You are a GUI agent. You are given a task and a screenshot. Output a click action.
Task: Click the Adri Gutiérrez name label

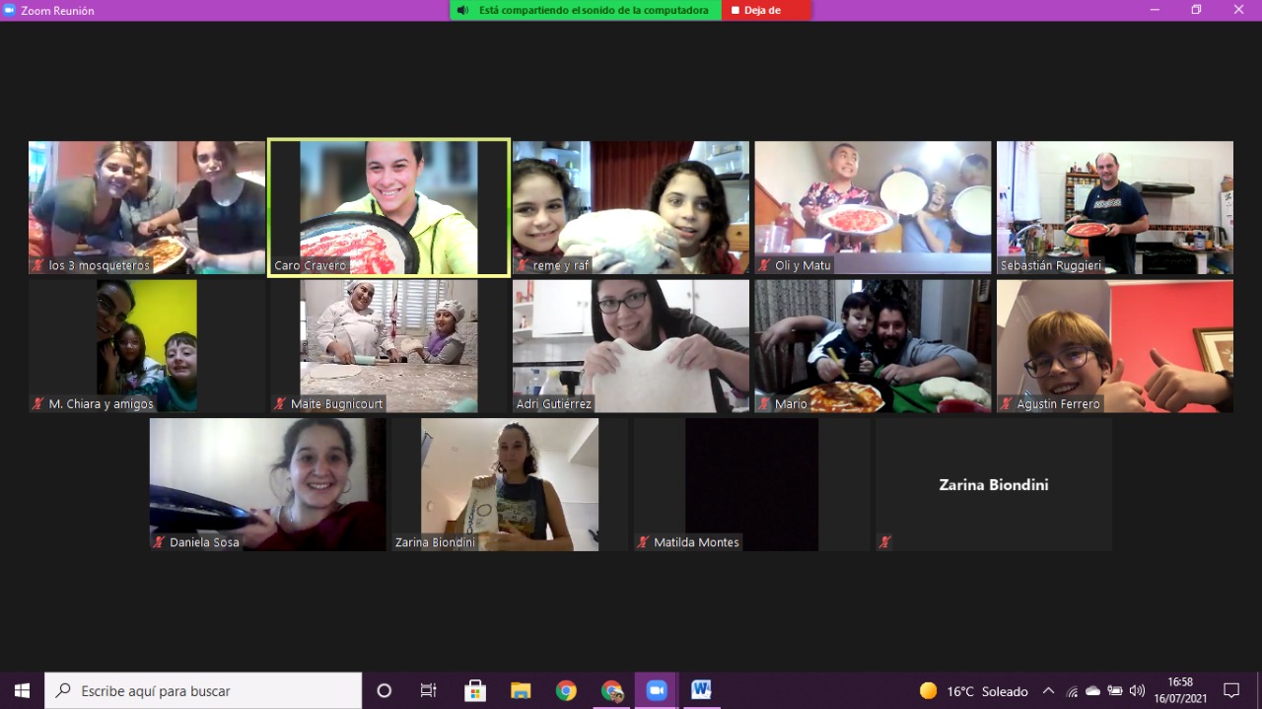click(553, 404)
